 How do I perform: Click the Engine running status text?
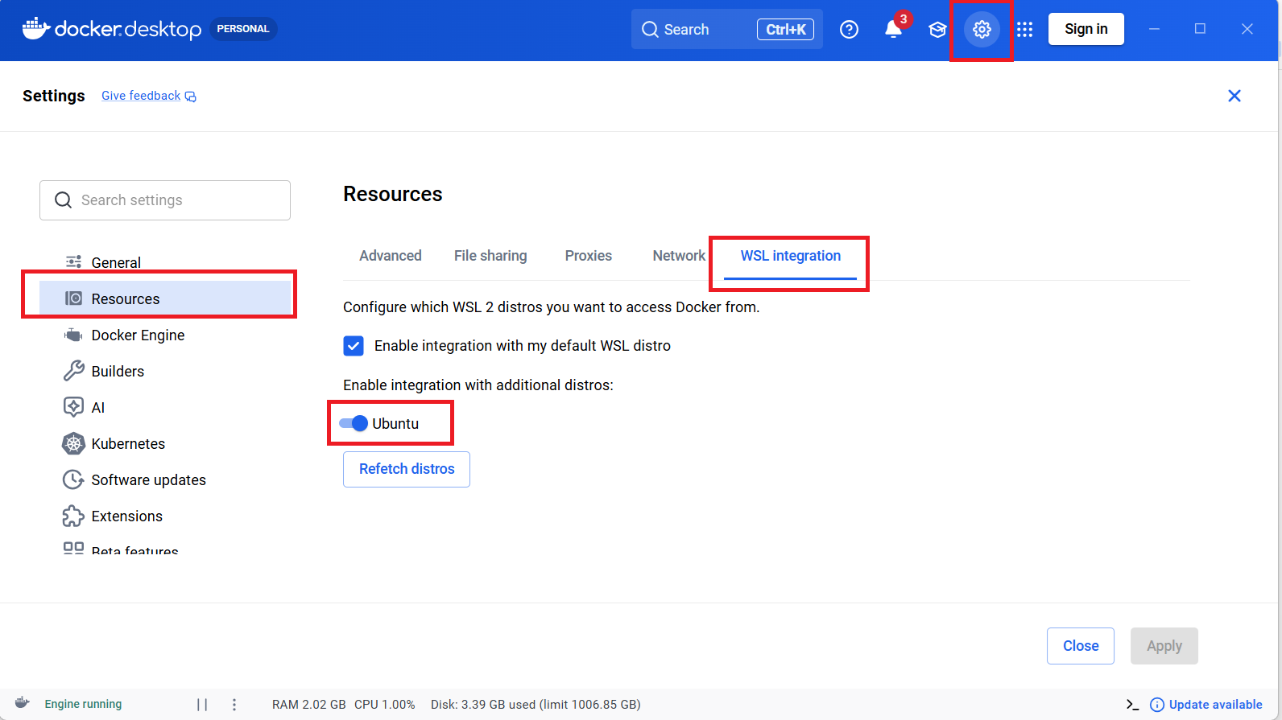click(x=84, y=704)
